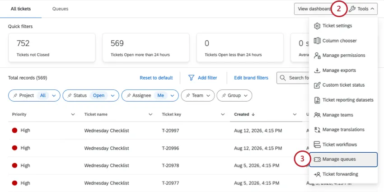The height and width of the screenshot is (192, 384).
Task: Click the View dashboard button
Action: pos(314,9)
